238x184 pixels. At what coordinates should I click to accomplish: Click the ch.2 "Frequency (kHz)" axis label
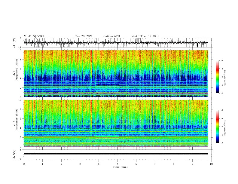pos(17,120)
